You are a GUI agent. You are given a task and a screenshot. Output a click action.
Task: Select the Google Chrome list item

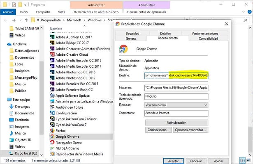(x=81, y=137)
